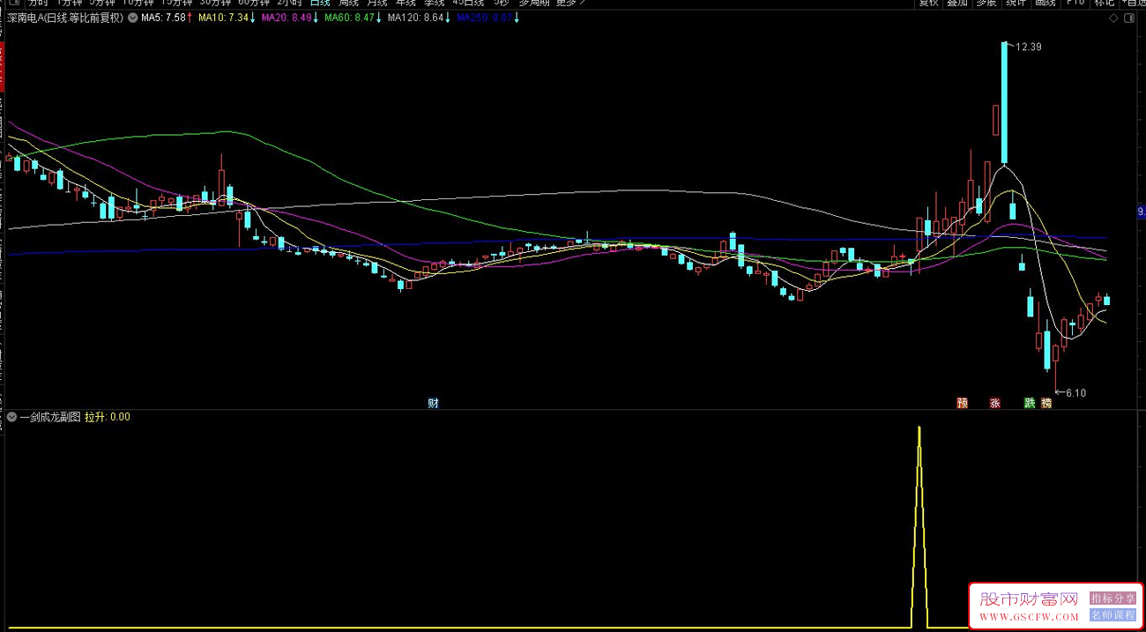Click the 拉升: 0.00 indicator value

pos(108,417)
